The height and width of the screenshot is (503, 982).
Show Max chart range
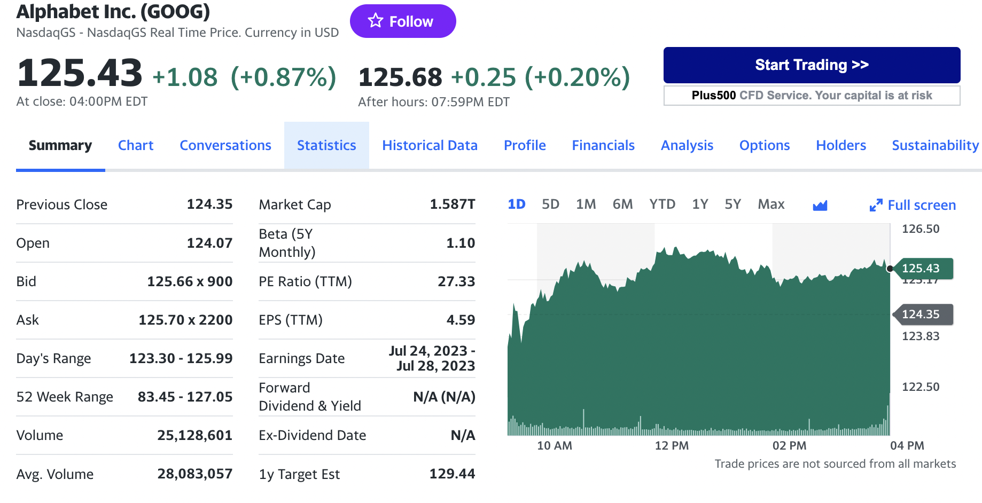(x=771, y=204)
